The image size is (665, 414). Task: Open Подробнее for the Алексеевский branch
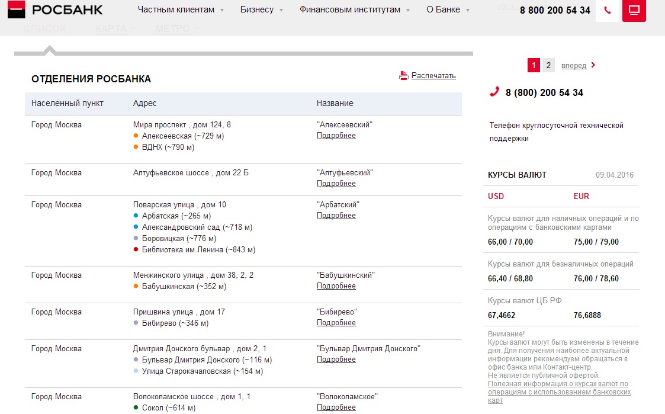(336, 136)
